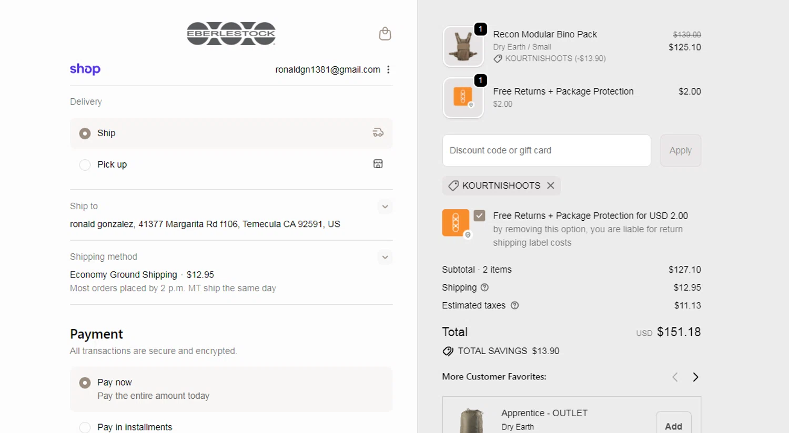Click estimated taxes help icon

tap(514, 305)
